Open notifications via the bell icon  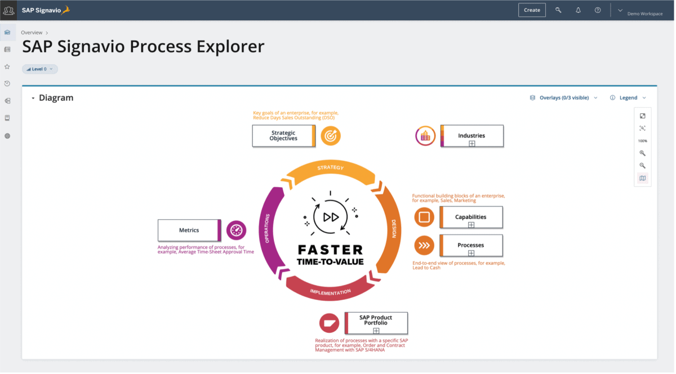[x=578, y=10]
